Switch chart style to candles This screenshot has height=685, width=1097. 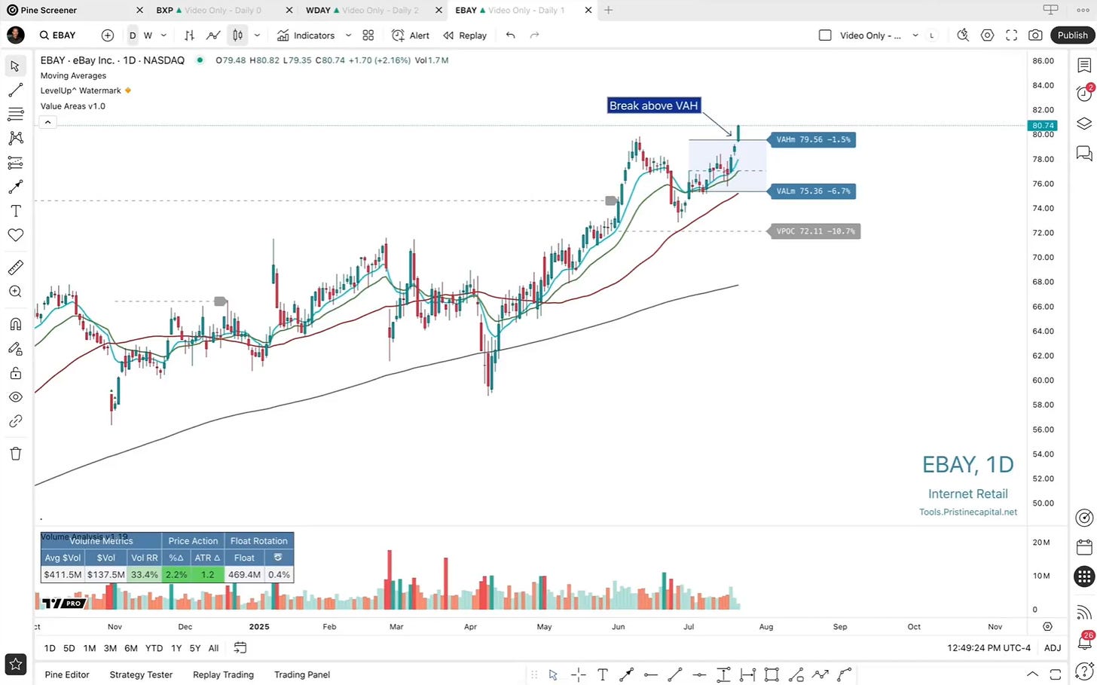pos(238,35)
